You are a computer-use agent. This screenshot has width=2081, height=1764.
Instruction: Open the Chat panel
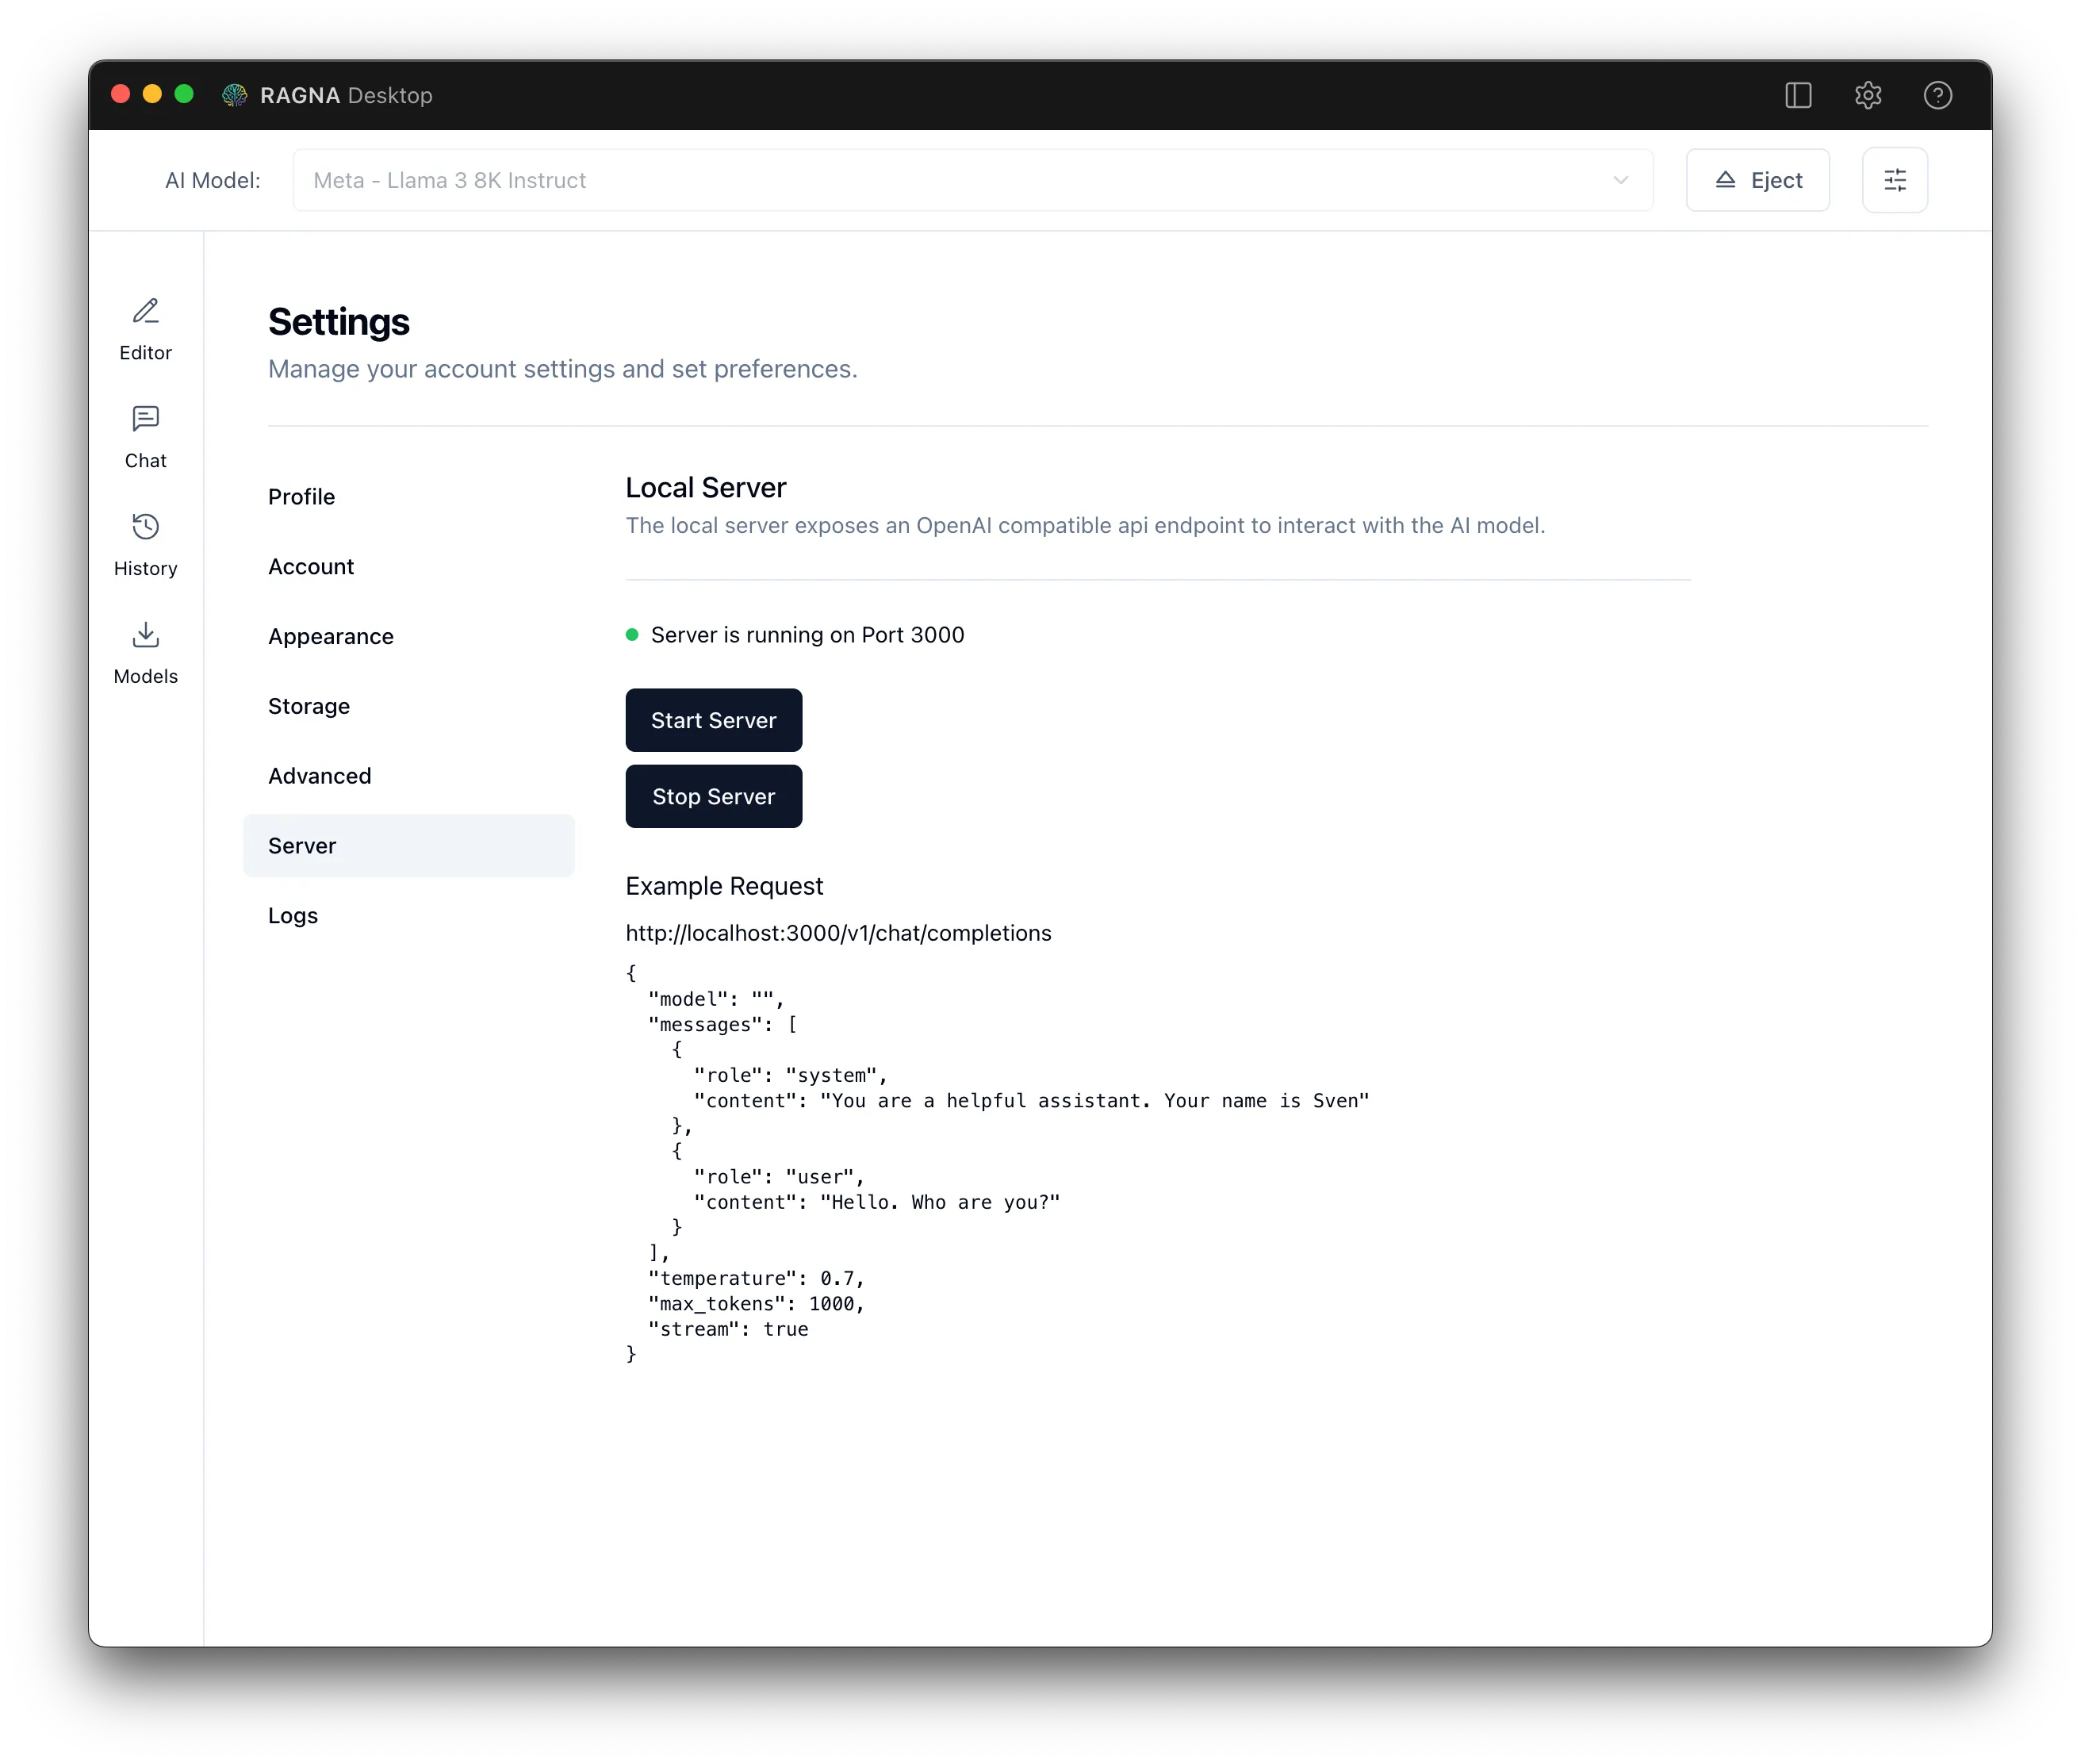[x=145, y=437]
